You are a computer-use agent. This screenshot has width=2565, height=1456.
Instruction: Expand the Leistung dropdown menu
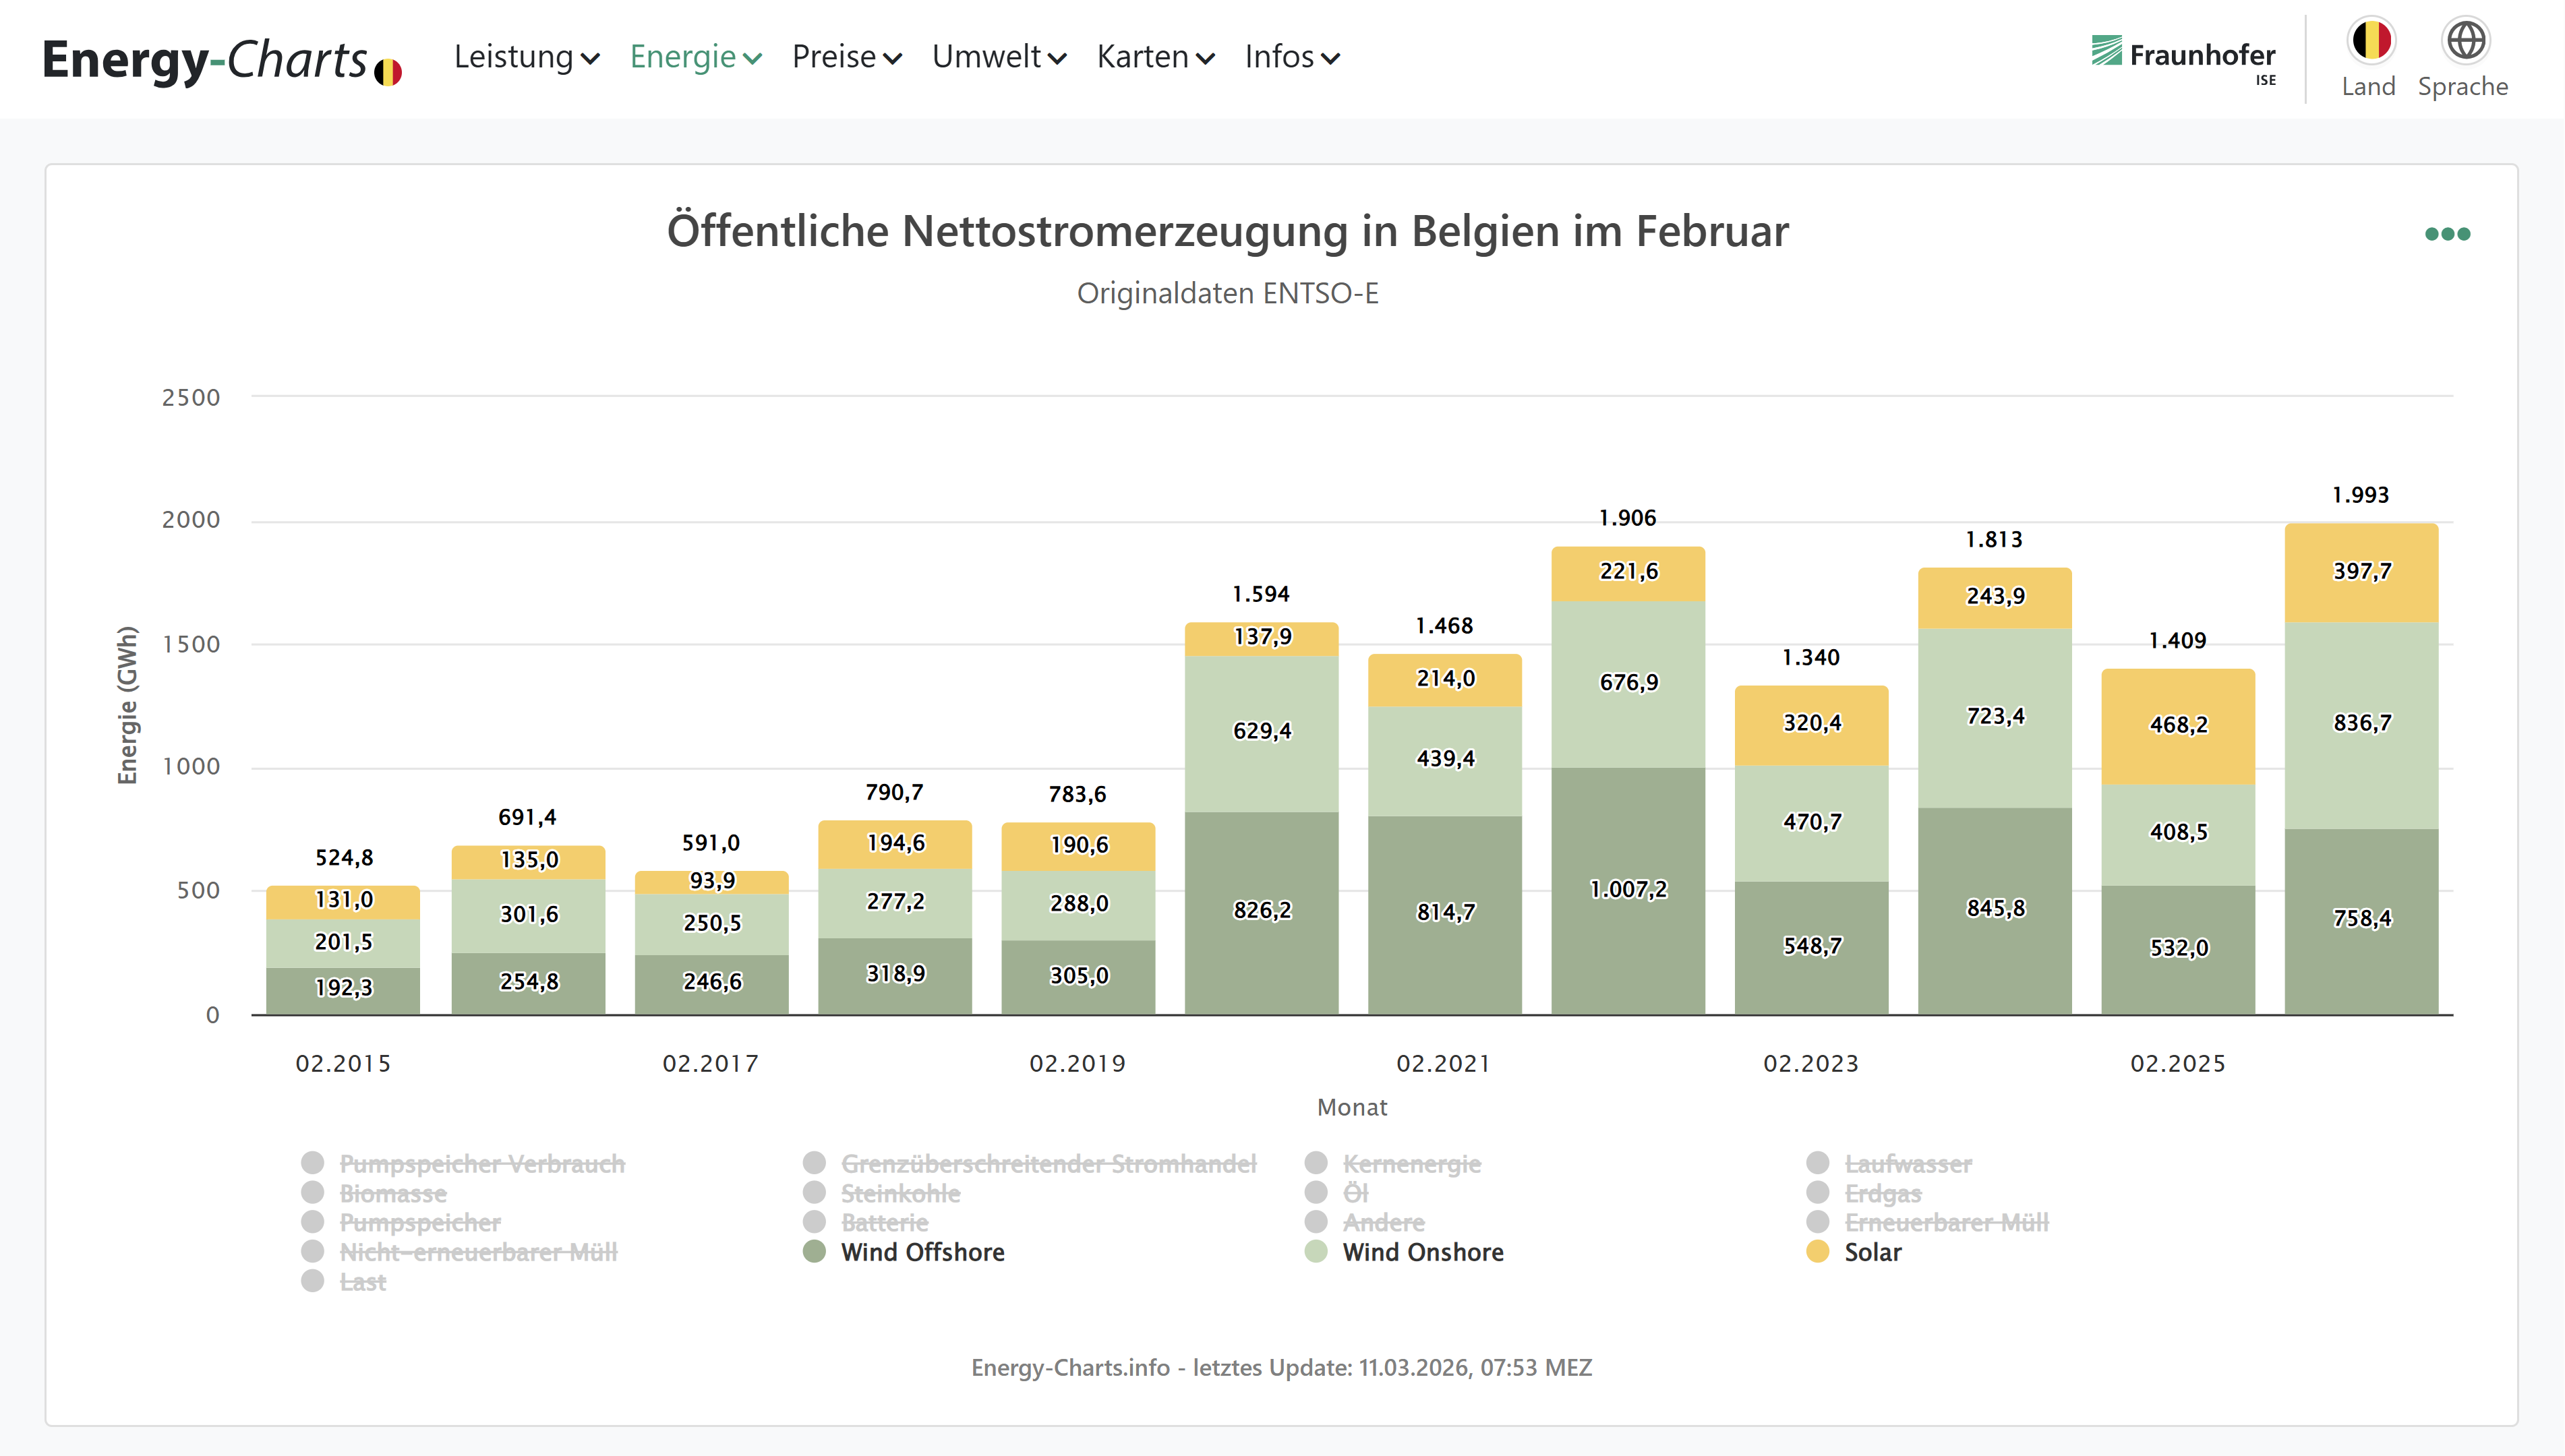[526, 57]
